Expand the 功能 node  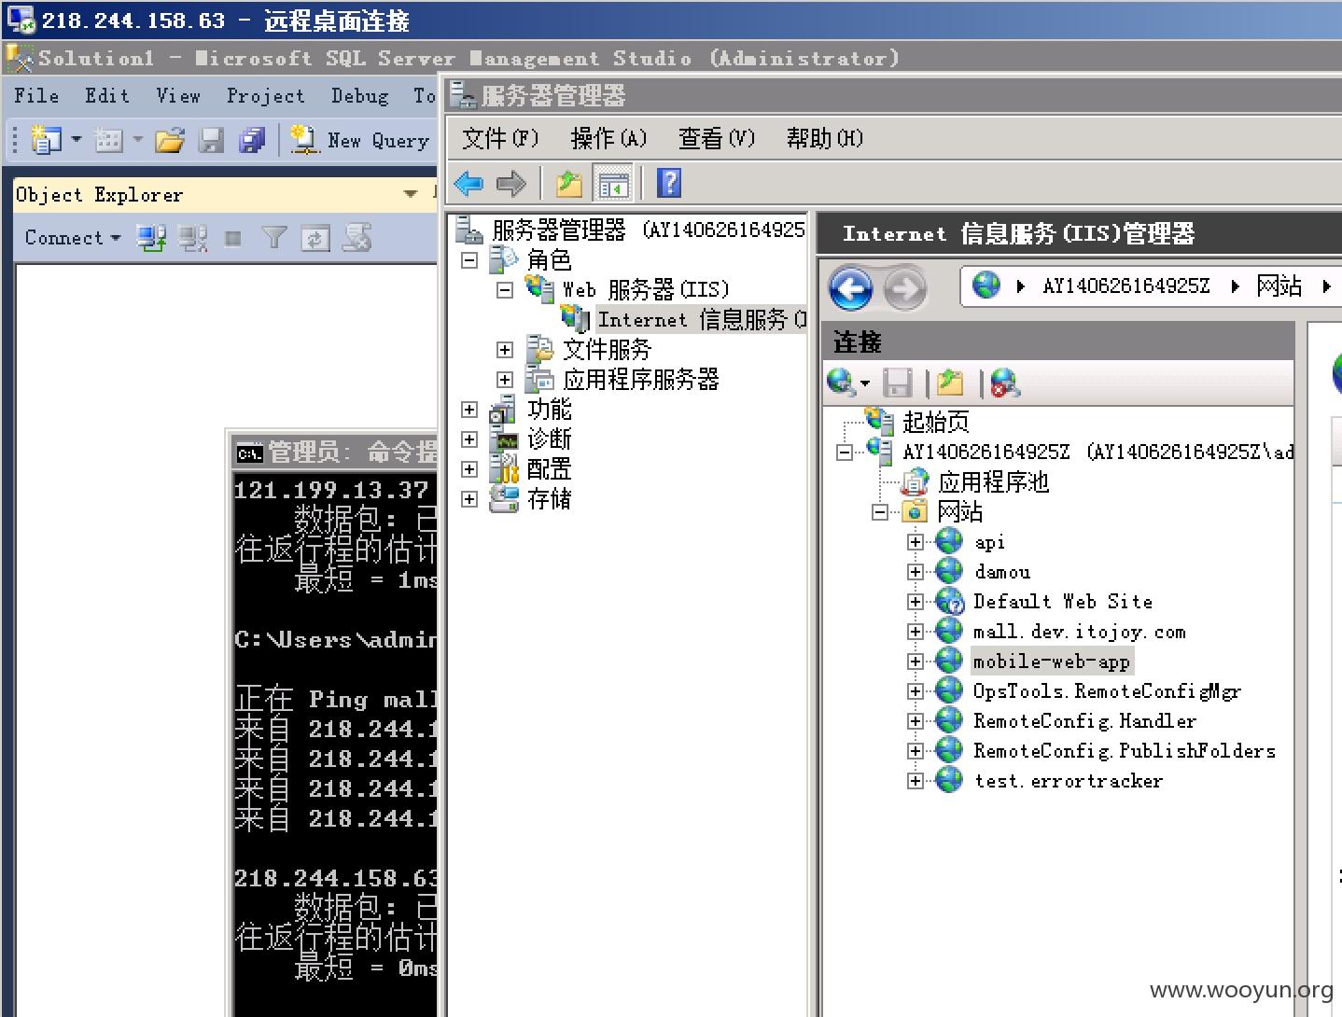coord(469,410)
